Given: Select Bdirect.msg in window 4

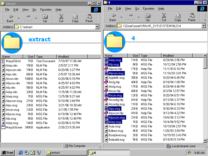Looking at the screenshot, I should 116,131.
